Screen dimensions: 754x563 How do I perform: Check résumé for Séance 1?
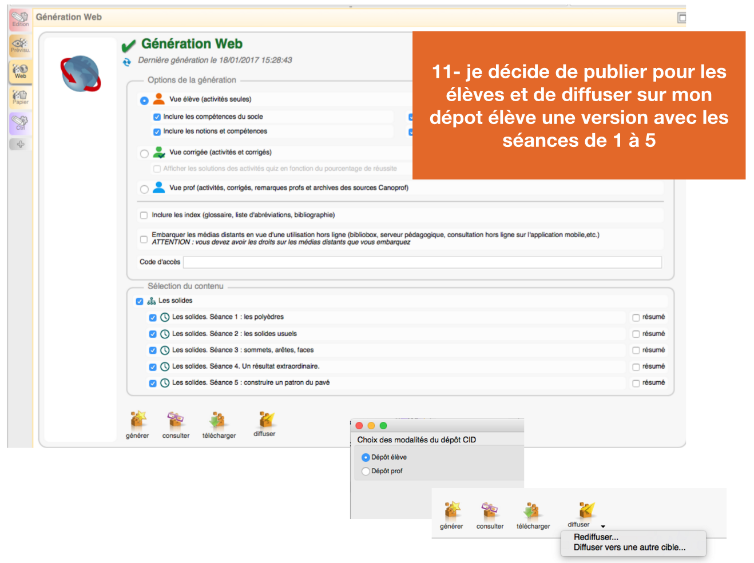[636, 318]
